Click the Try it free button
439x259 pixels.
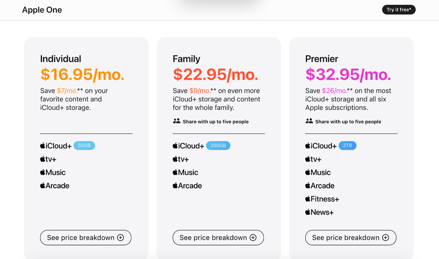click(x=399, y=10)
